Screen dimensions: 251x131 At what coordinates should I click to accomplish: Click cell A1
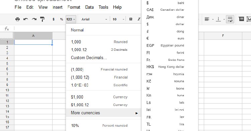click(33, 42)
